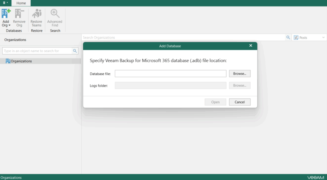Click Browse next to Database file
The width and height of the screenshot is (327, 180).
pos(240,74)
